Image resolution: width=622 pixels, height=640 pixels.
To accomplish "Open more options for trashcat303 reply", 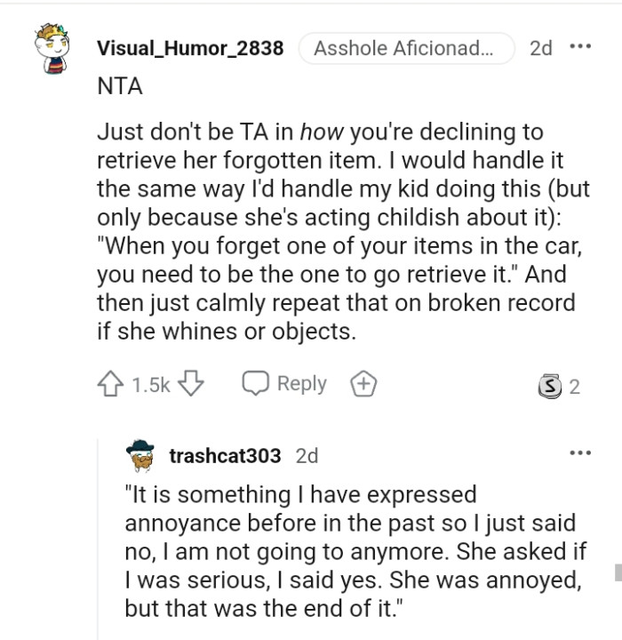I will point(580,453).
